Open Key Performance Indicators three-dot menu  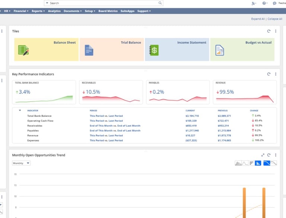pyautogui.click(x=276, y=74)
